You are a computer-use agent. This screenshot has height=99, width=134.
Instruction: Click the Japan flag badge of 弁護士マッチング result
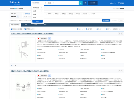pos(38,76)
